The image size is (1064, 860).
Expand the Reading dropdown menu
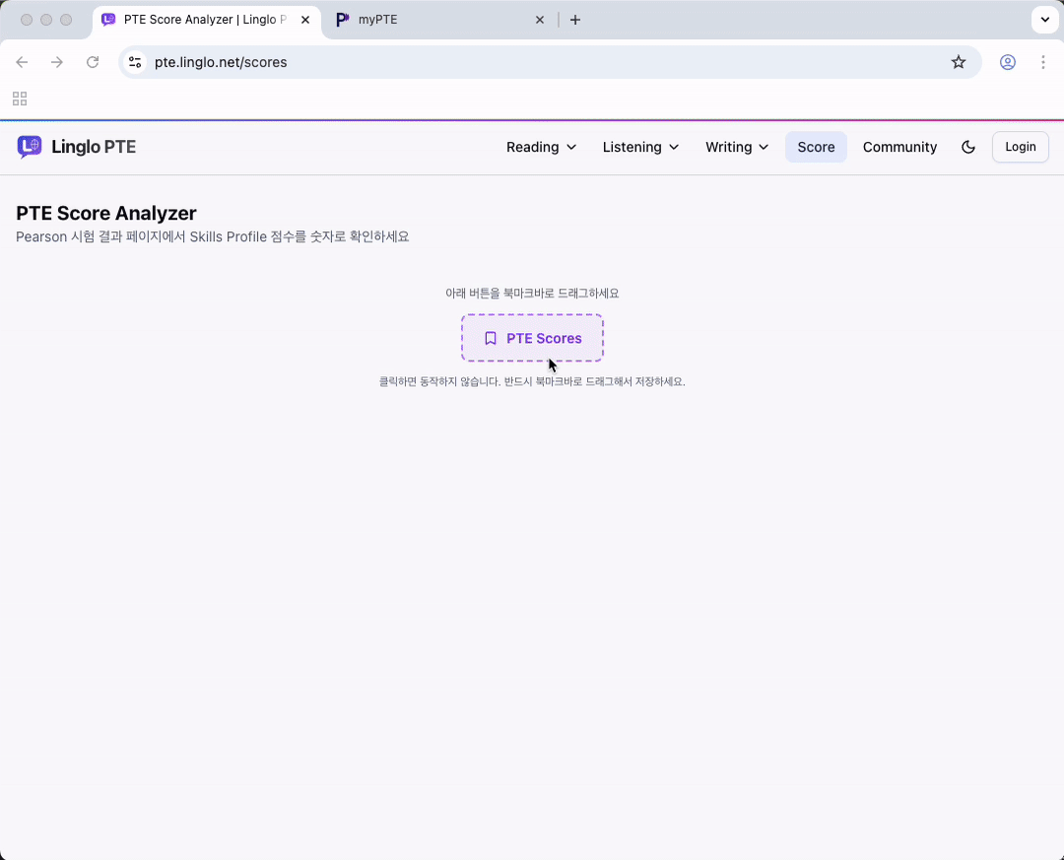(541, 148)
